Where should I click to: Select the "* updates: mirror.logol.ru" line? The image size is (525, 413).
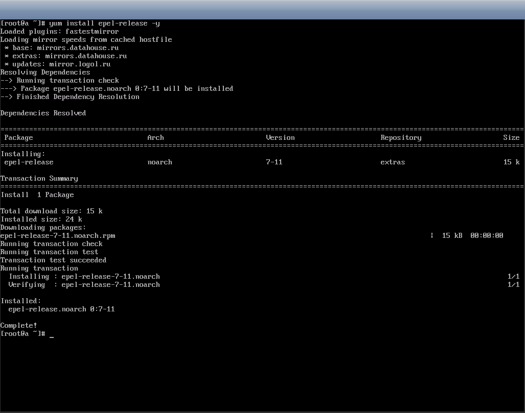58,64
